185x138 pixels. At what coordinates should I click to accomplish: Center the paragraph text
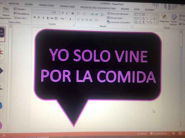click(x=82, y=20)
